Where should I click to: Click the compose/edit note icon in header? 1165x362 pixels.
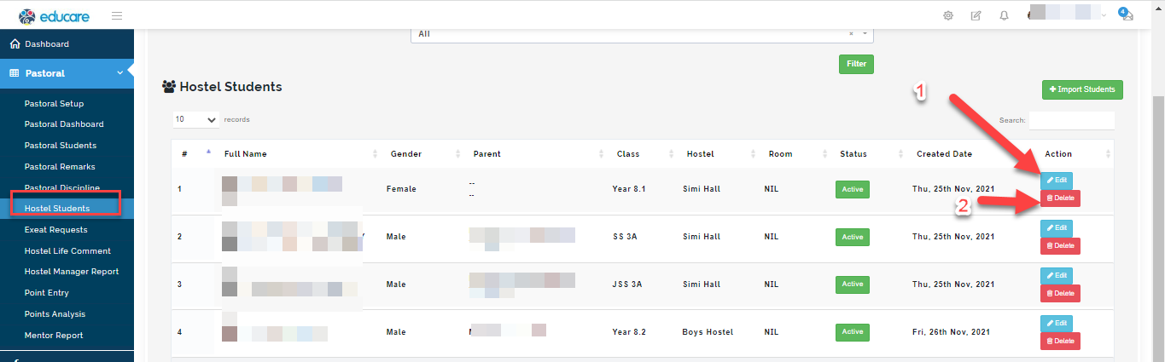pos(976,15)
